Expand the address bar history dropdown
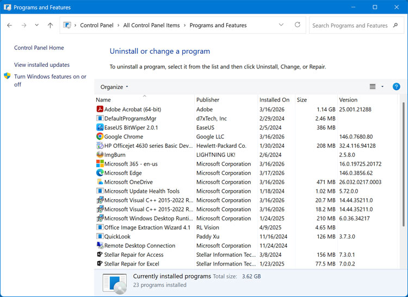Image resolution: width=408 pixels, height=297 pixels. 281,25
